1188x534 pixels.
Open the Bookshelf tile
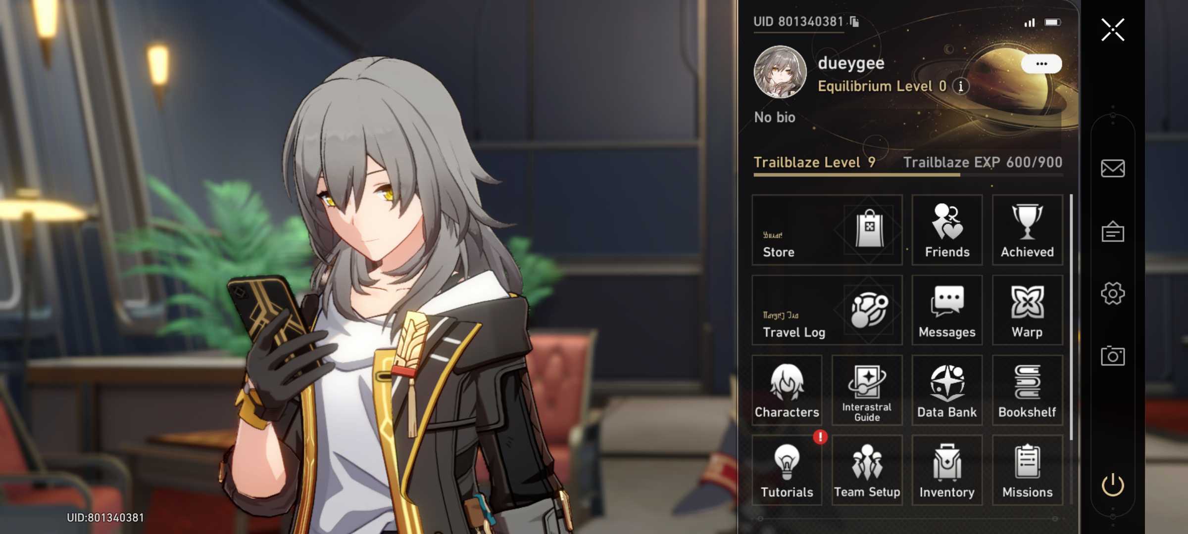click(1027, 390)
